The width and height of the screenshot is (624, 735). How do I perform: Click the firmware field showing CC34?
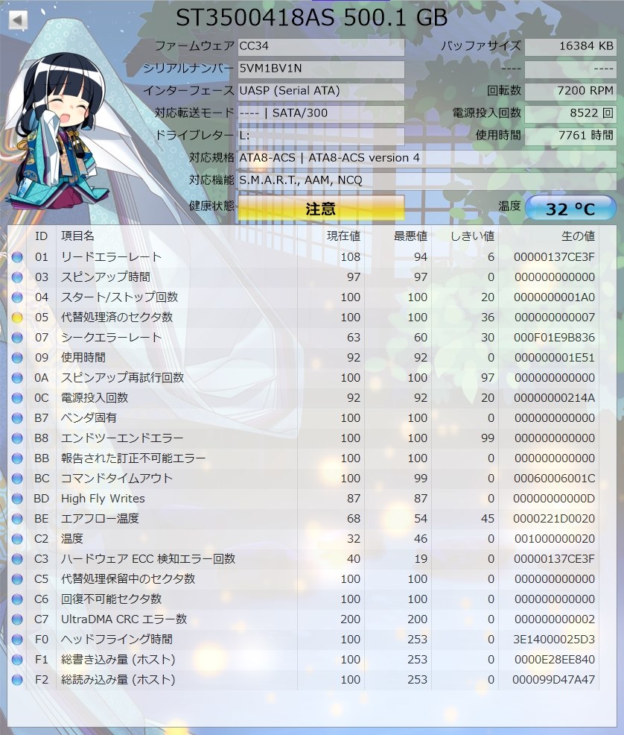(321, 46)
